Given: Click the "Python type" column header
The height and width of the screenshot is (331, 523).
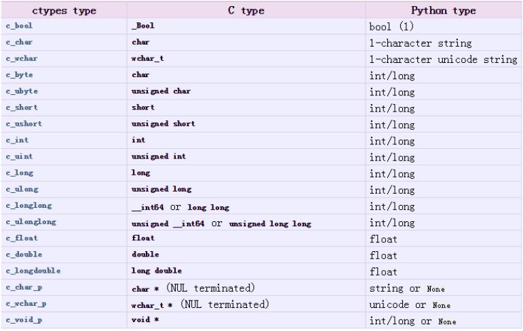Looking at the screenshot, I should 444,10.
